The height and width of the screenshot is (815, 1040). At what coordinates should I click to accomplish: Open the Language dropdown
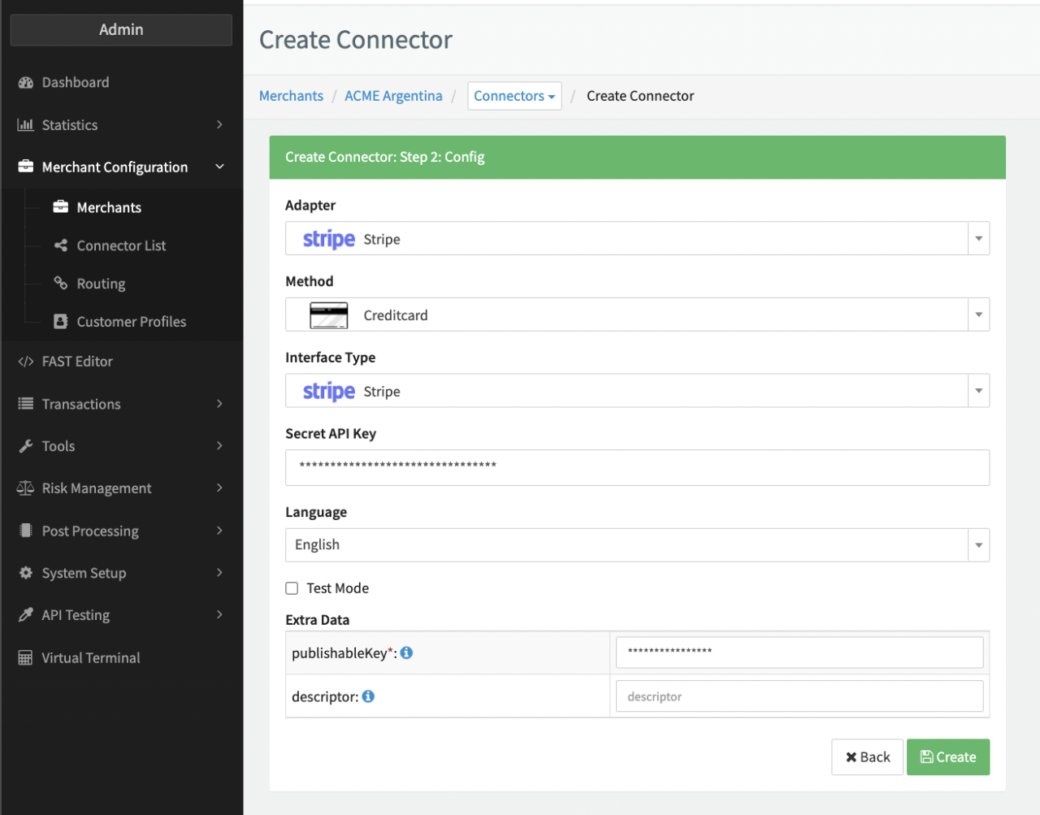[x=978, y=544]
